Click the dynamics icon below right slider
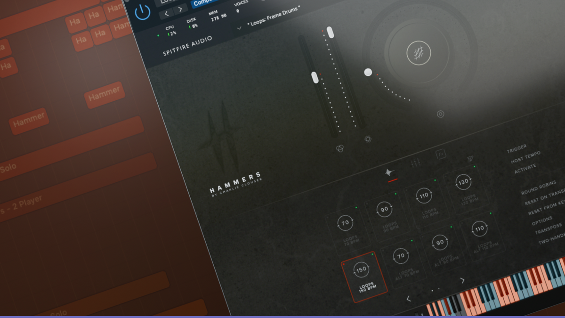The width and height of the screenshot is (565, 318). (x=368, y=139)
